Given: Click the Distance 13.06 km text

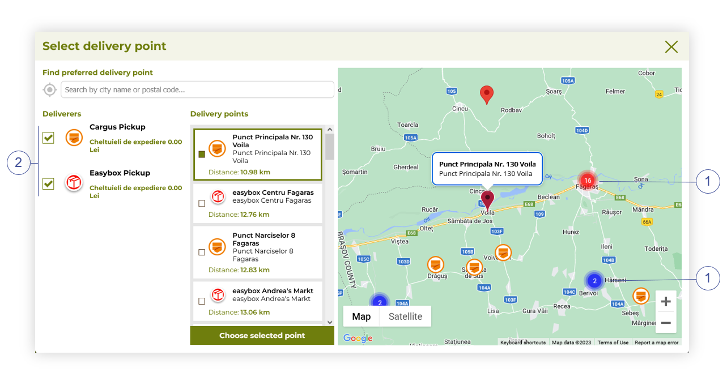Looking at the screenshot, I should tap(239, 312).
